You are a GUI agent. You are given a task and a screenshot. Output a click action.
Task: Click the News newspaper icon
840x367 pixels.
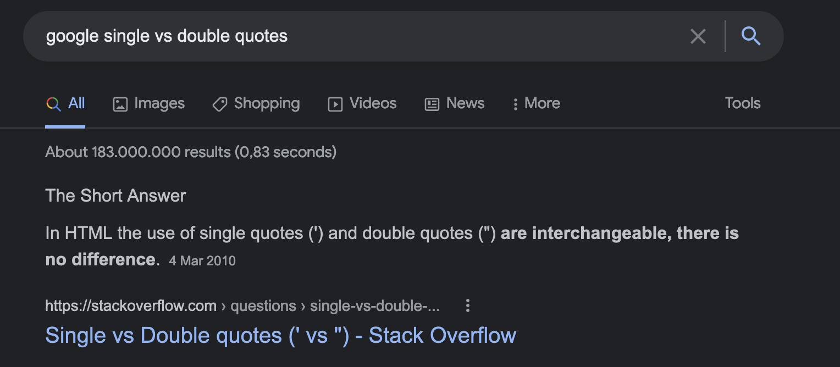click(432, 104)
